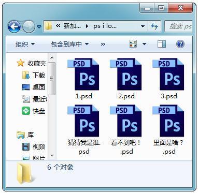The image size is (198, 193).
Task: Open 下载 in the navigation pane
Action: (39, 75)
